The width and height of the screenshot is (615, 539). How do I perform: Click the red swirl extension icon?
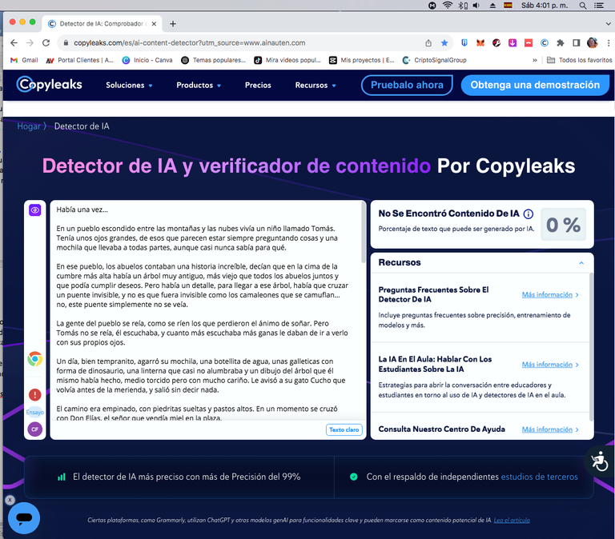tap(496, 42)
